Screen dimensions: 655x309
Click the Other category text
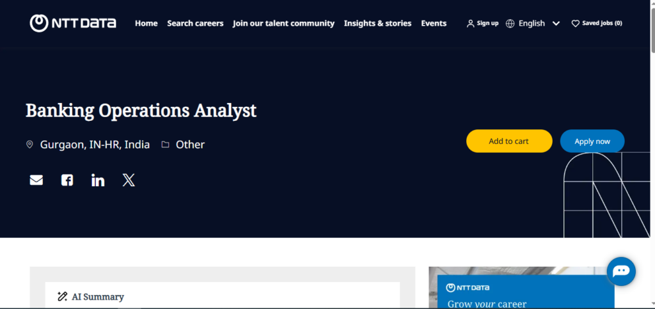click(x=190, y=145)
